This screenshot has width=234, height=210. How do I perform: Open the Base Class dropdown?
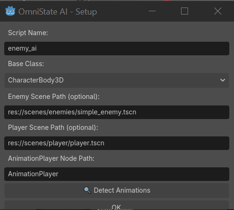coord(117,80)
